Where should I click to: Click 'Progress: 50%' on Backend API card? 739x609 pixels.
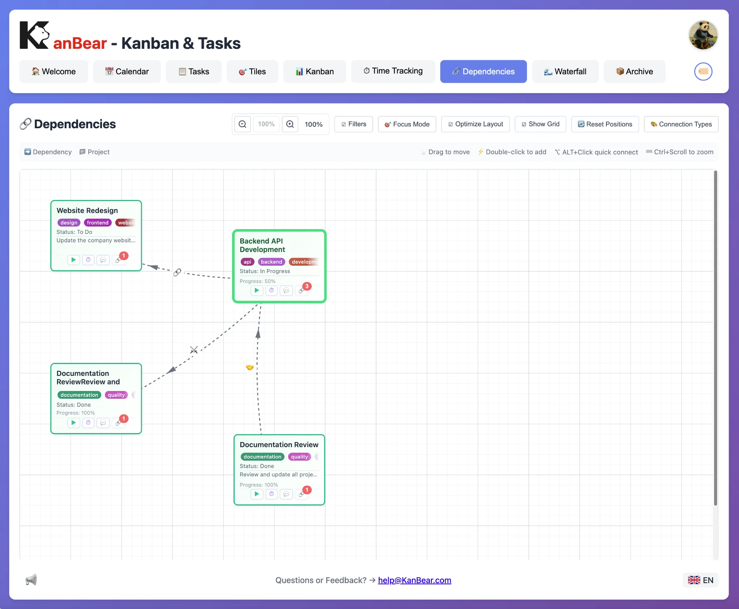coord(258,281)
